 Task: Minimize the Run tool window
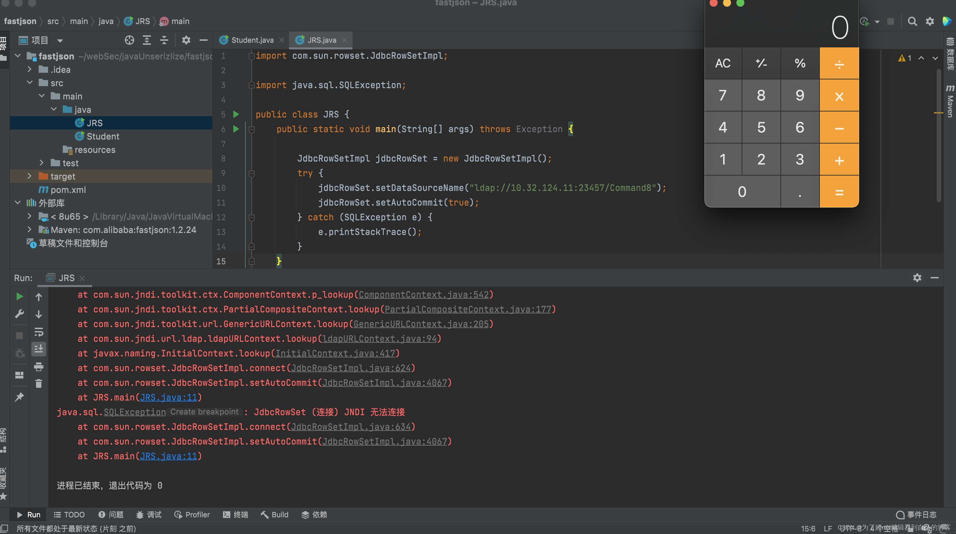click(935, 278)
